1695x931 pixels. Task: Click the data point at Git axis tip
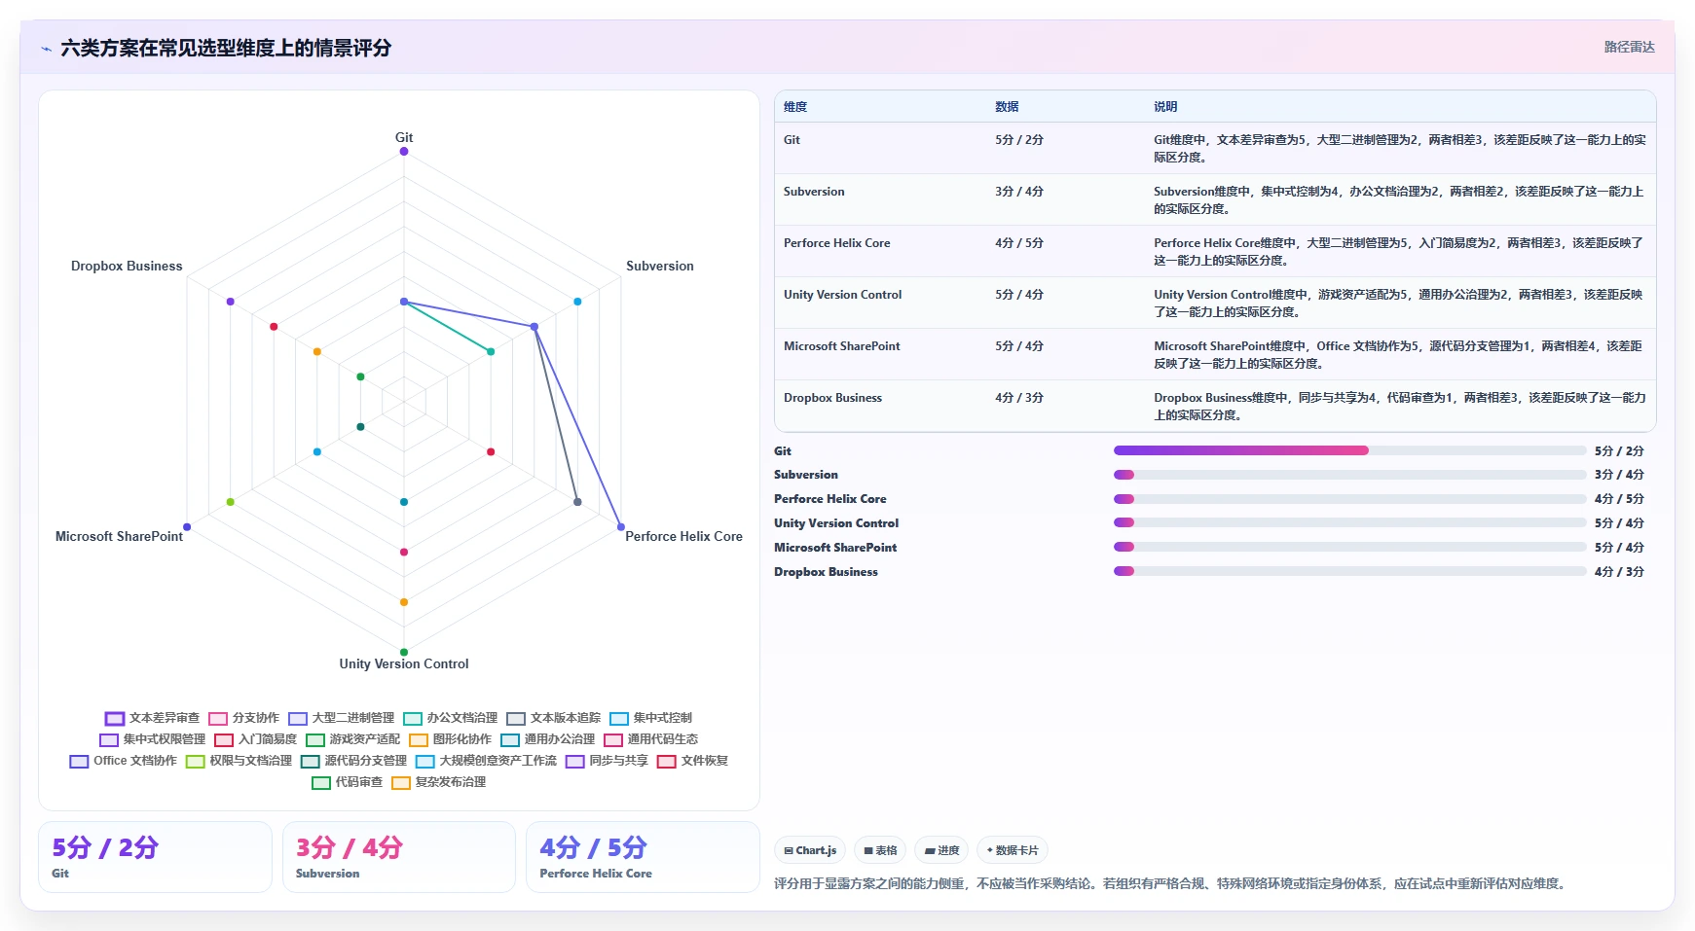click(404, 151)
